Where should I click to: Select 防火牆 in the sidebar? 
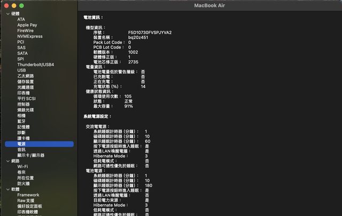click(24, 183)
